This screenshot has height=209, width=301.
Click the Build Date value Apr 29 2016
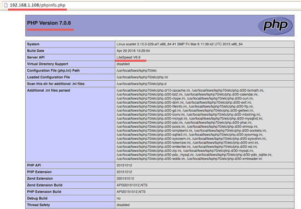pos(133,51)
